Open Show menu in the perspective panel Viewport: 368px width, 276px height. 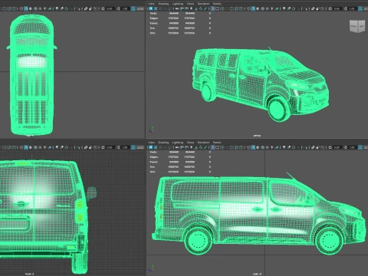click(x=190, y=4)
